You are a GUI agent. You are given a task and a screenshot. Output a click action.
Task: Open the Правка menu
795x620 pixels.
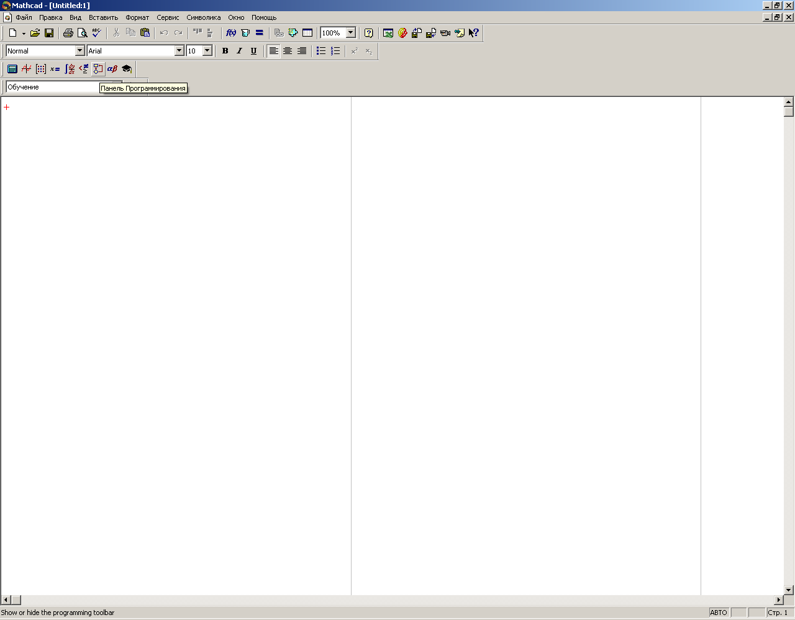coord(51,17)
